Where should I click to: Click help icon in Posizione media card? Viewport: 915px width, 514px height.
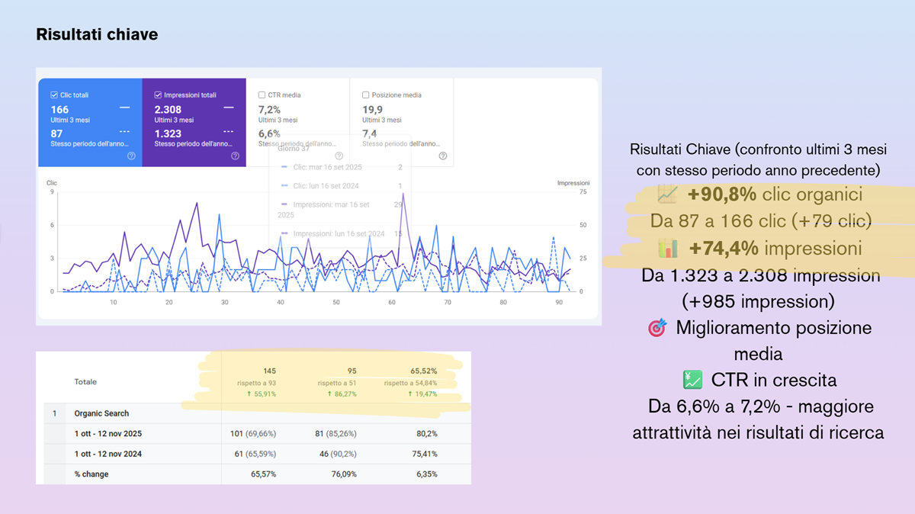tap(443, 156)
